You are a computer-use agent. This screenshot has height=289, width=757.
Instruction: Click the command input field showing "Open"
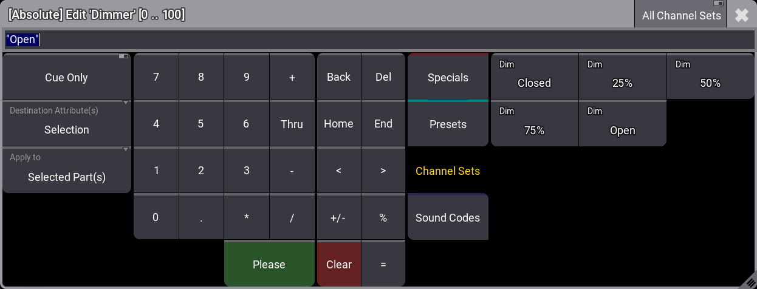[378, 40]
